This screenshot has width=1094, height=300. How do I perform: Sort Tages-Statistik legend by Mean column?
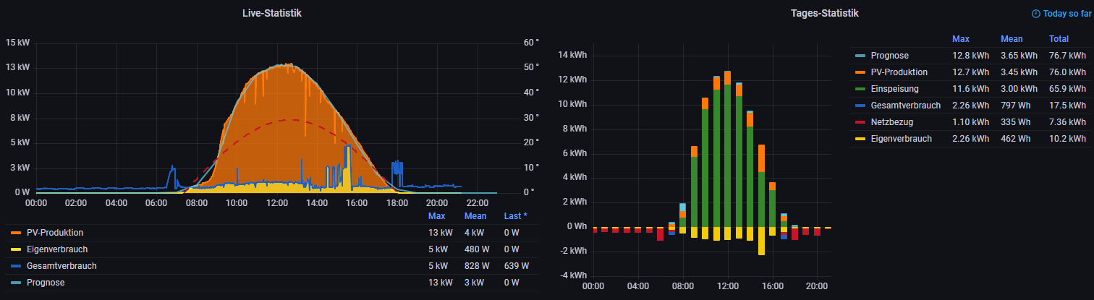pyautogui.click(x=1012, y=39)
